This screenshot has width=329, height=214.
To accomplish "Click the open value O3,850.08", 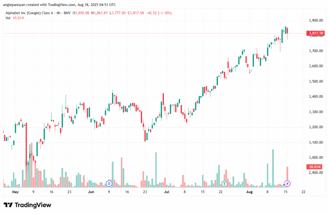I will tap(81, 13).
